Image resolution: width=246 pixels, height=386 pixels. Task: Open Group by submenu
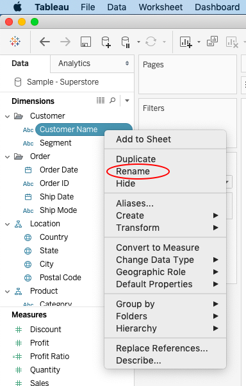tap(165, 304)
